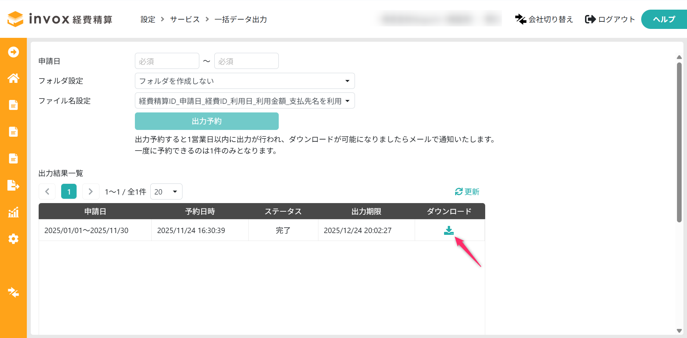Open the chart report icon in the sidebar
The image size is (687, 338).
(x=13, y=212)
